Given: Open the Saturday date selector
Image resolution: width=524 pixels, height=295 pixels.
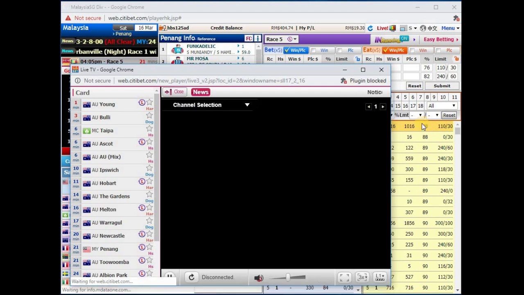Looking at the screenshot, I should [123, 28].
